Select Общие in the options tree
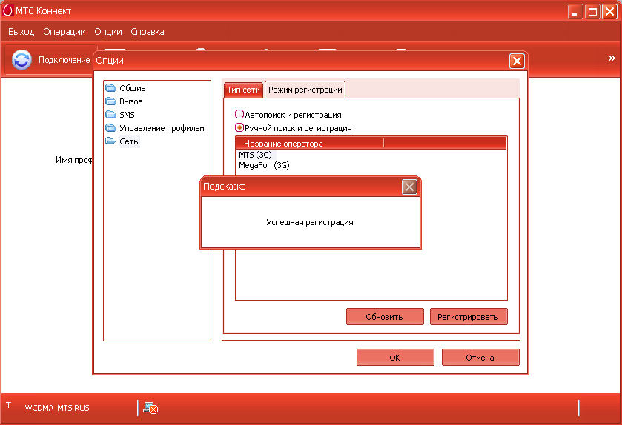Image resolution: width=622 pixels, height=425 pixels. pyautogui.click(x=133, y=88)
